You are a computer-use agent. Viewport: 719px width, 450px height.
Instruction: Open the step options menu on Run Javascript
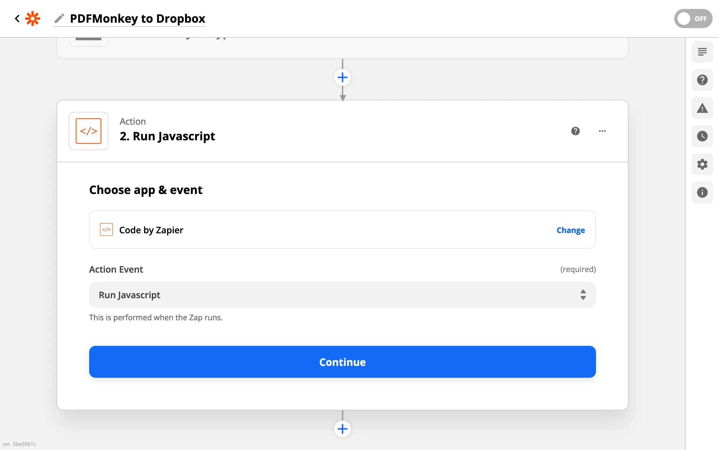(x=602, y=131)
